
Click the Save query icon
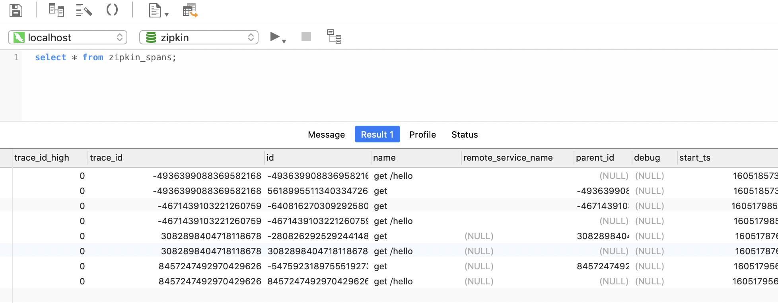(x=16, y=10)
